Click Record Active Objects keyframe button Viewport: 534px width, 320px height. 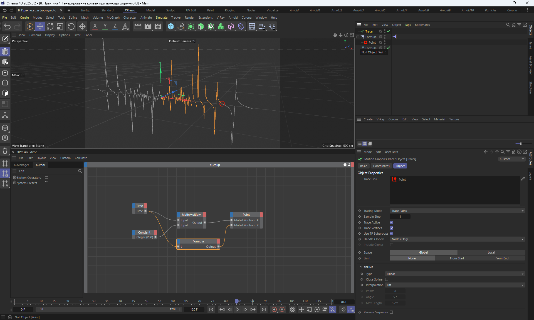274,309
